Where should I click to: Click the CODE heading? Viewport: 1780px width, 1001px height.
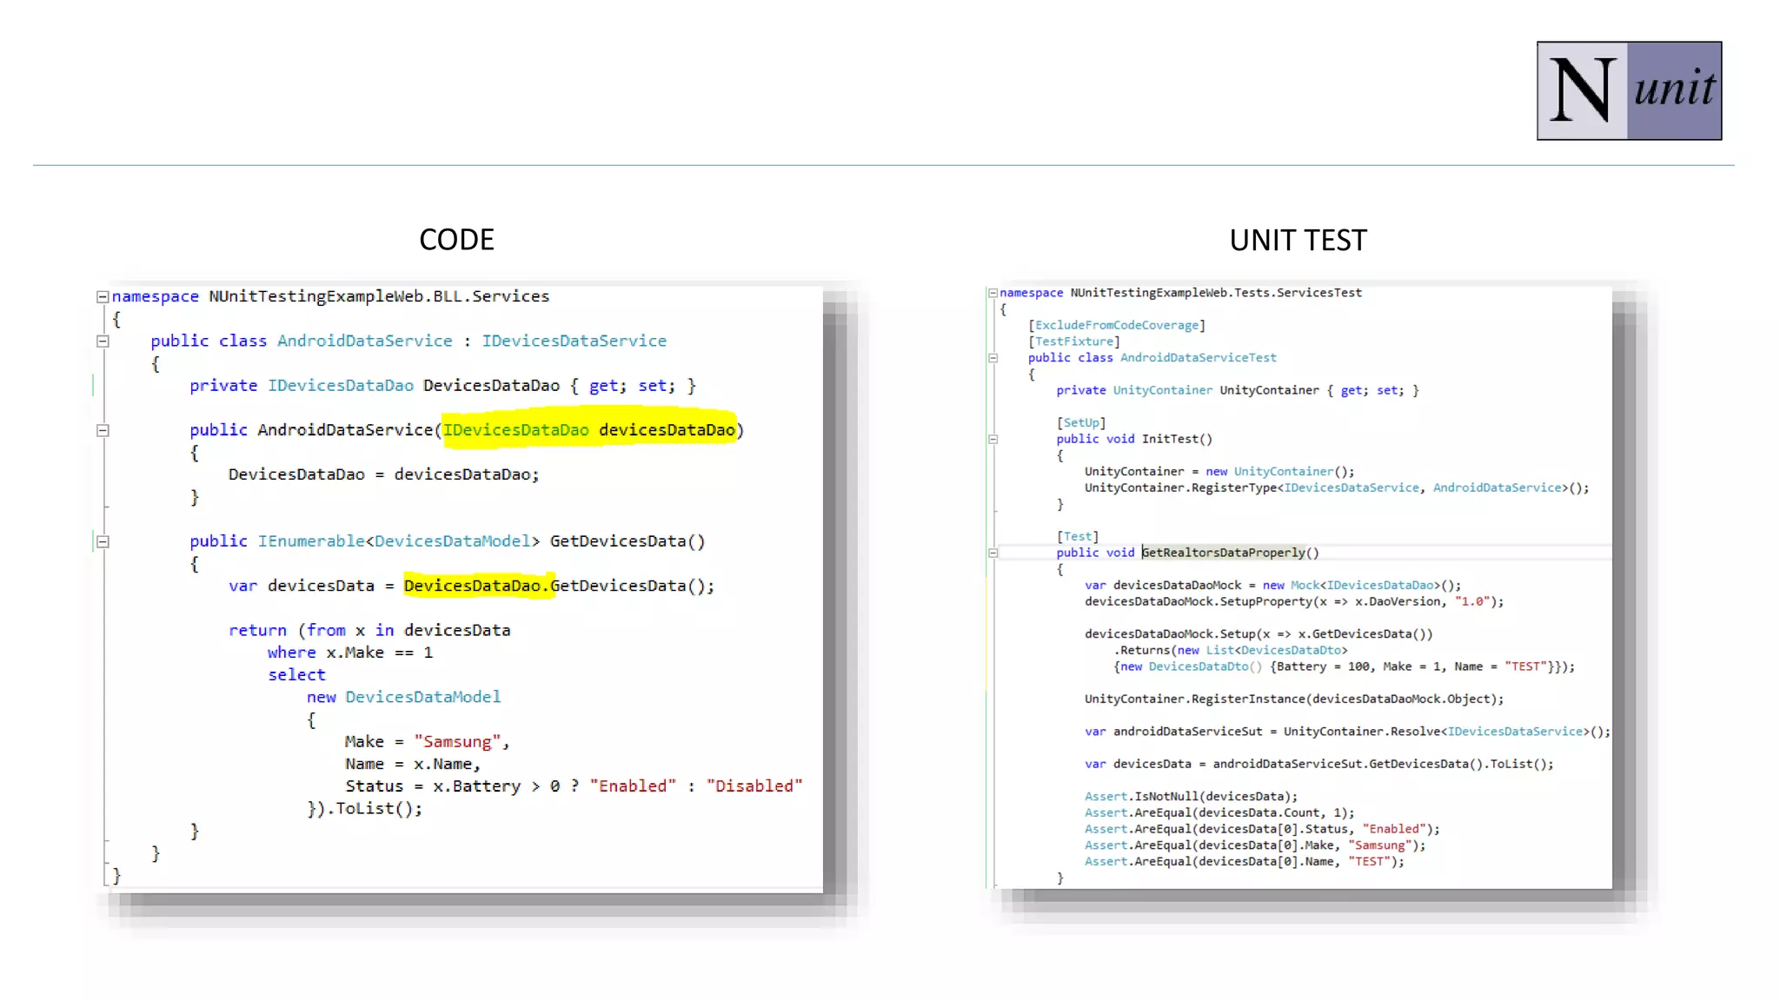(456, 240)
